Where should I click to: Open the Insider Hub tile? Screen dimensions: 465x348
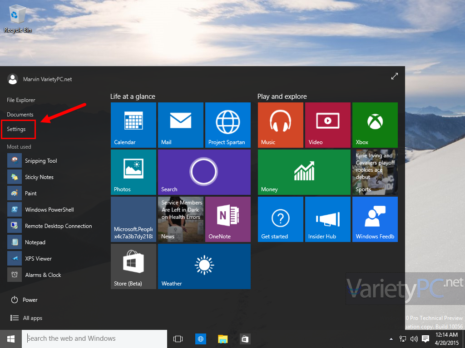click(328, 219)
